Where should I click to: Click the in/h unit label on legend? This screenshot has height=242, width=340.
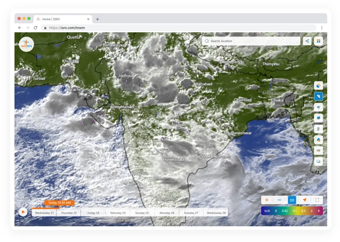[267, 211]
